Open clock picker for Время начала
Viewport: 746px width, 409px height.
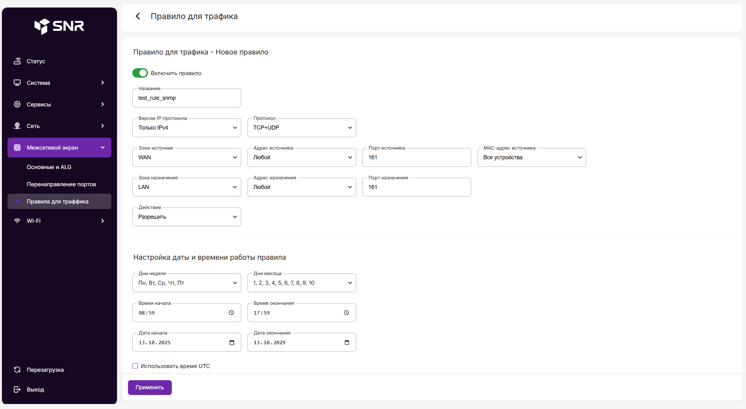click(231, 313)
